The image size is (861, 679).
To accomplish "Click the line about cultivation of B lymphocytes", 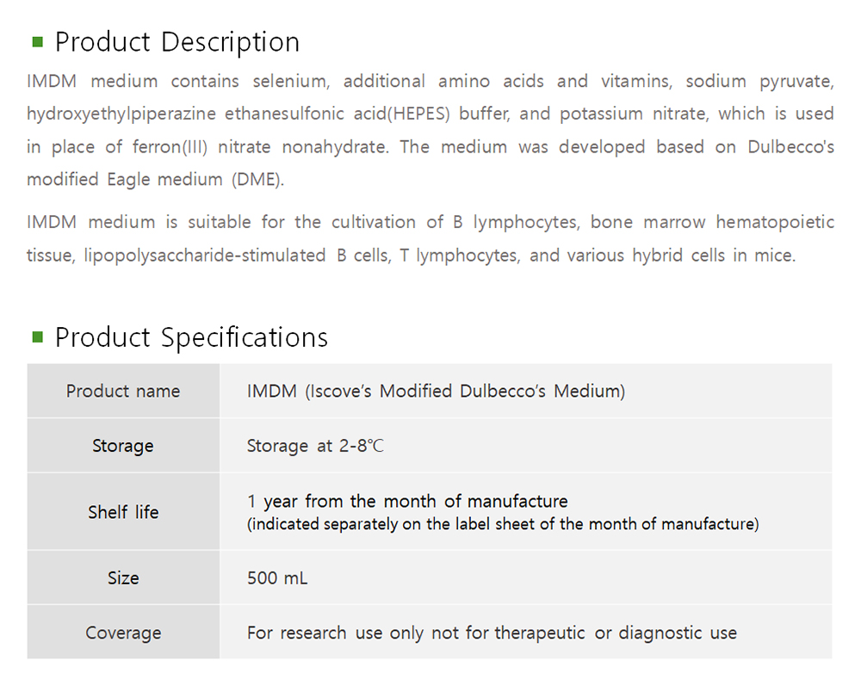I will point(430,222).
